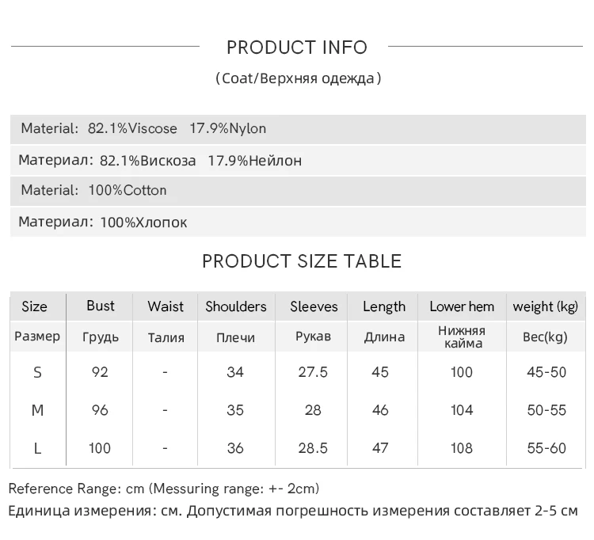Click size L row label

(37, 448)
